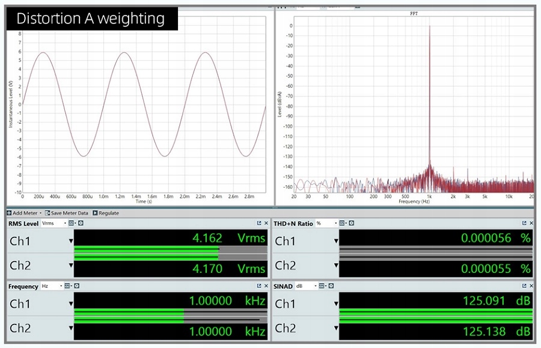Click the Regulate play icon
Screen dimensions: 541x348
[x=95, y=213]
